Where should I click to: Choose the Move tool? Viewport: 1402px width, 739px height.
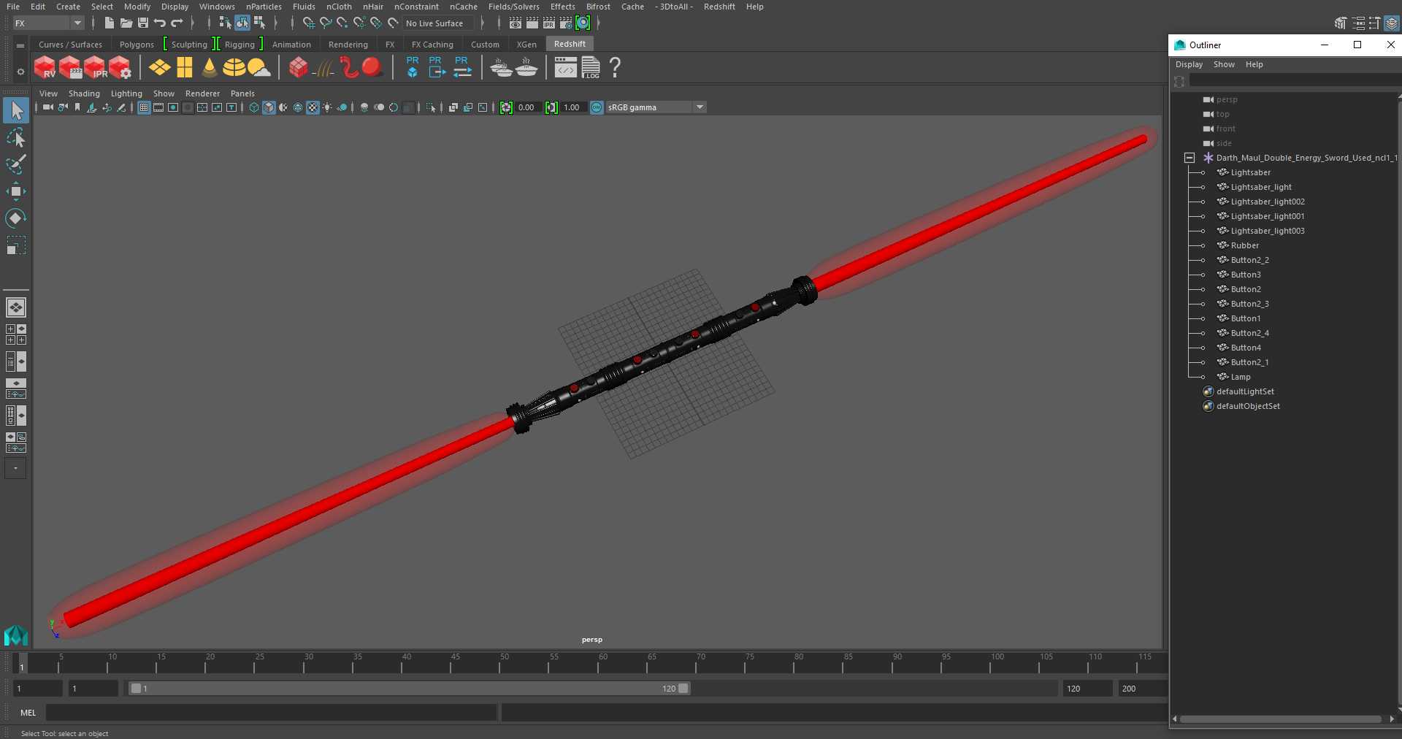click(16, 191)
